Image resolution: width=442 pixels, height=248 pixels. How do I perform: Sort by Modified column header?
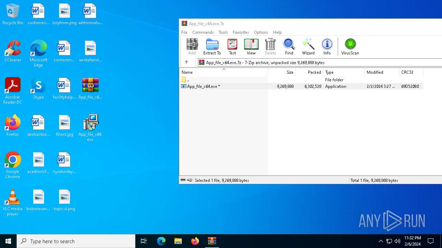tap(382, 72)
